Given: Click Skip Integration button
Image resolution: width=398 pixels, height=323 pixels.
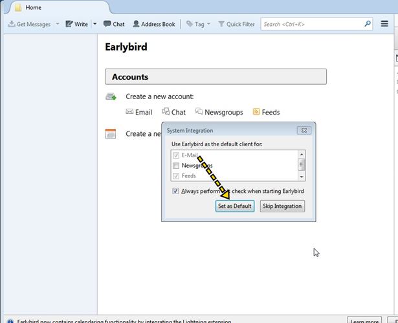Looking at the screenshot, I should 282,206.
